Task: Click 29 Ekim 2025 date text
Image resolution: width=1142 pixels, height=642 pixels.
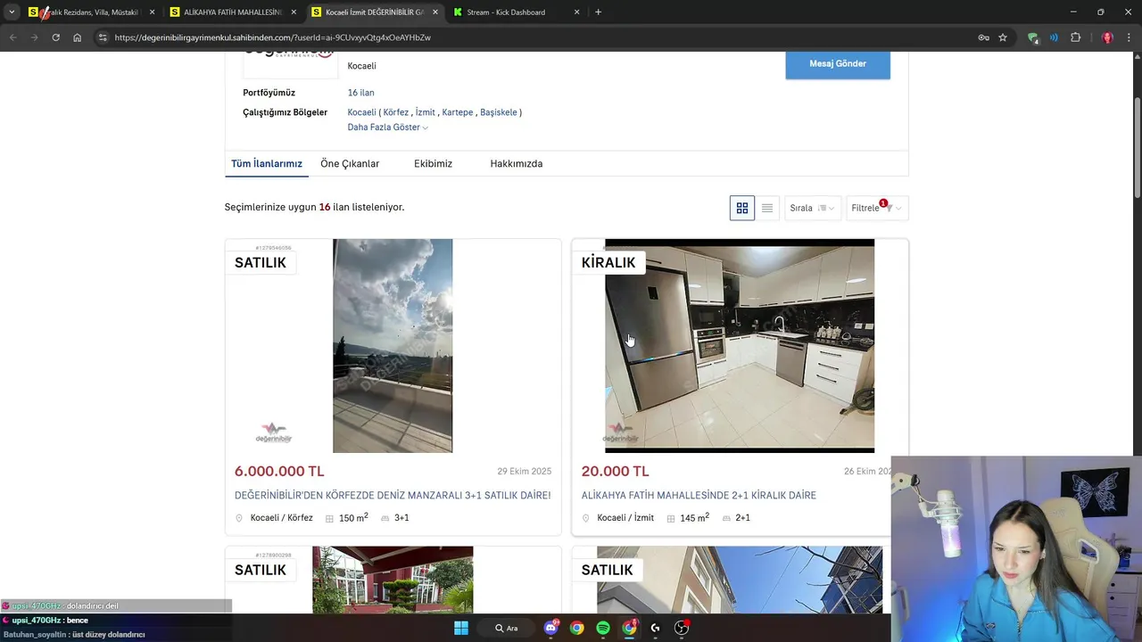Action: pyautogui.click(x=524, y=472)
